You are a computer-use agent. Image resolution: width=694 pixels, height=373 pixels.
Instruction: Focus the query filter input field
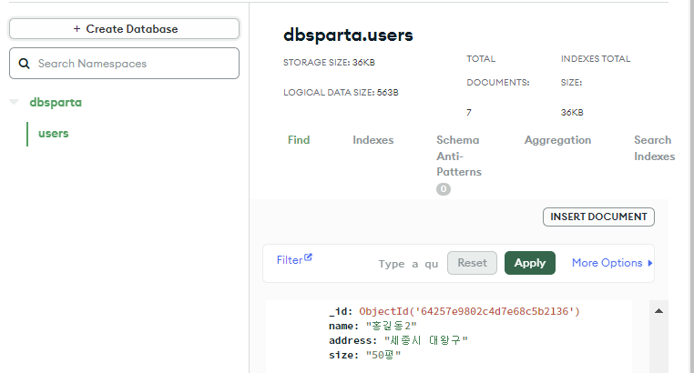tap(408, 264)
